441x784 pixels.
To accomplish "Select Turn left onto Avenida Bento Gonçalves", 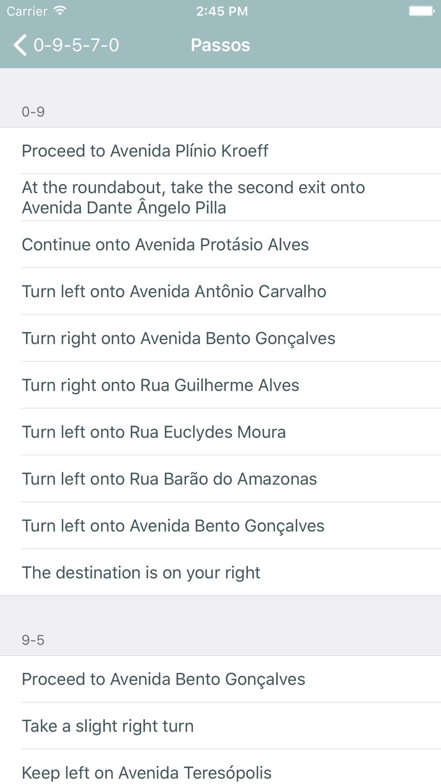I will click(x=220, y=526).
